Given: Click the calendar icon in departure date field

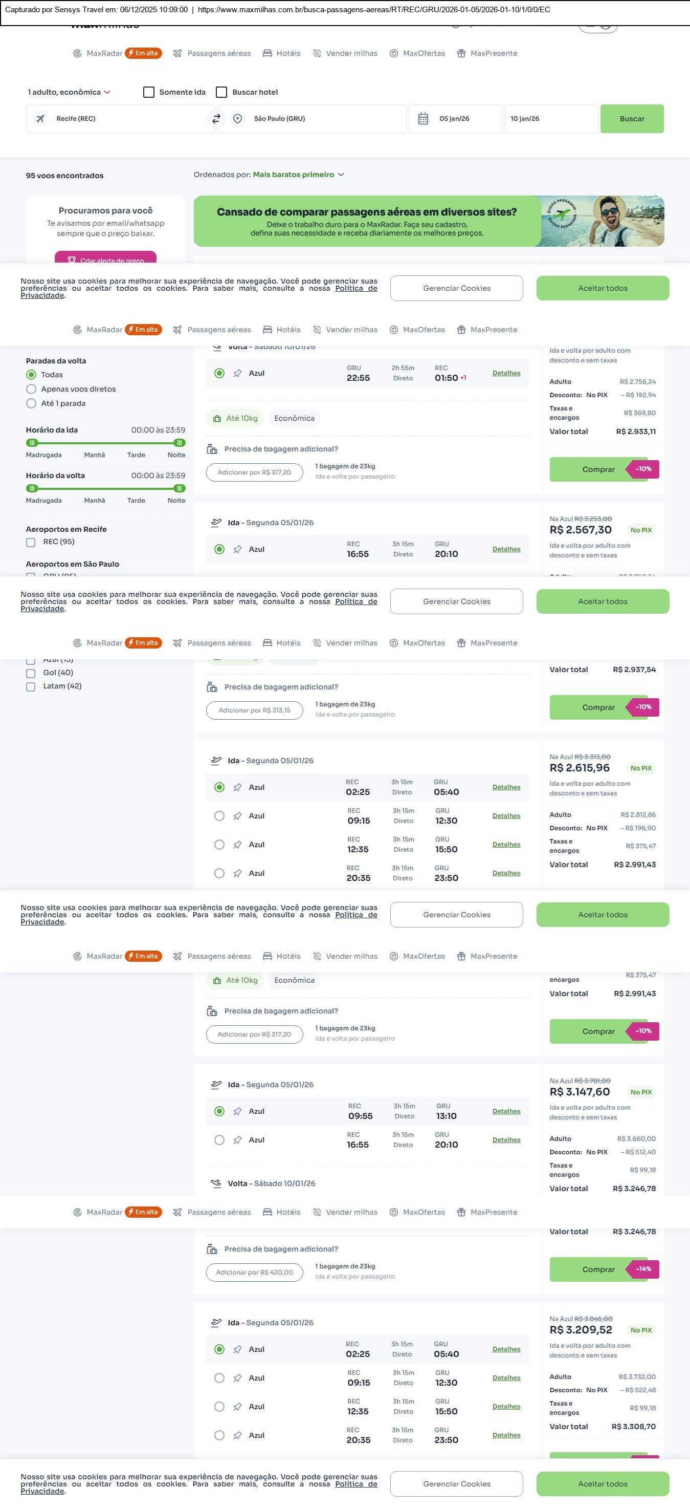Looking at the screenshot, I should 423,119.
